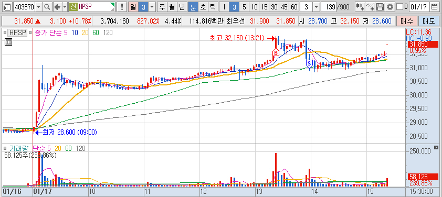Click the magenta 5 period moving average label
The width and height of the screenshot is (442, 197).
66,32
